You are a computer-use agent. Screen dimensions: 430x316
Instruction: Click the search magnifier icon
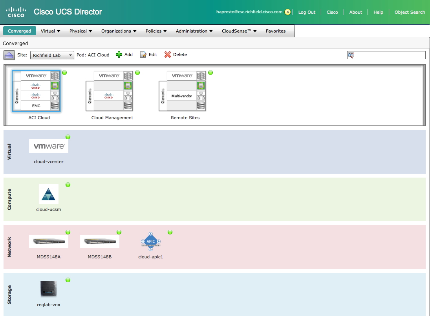351,55
